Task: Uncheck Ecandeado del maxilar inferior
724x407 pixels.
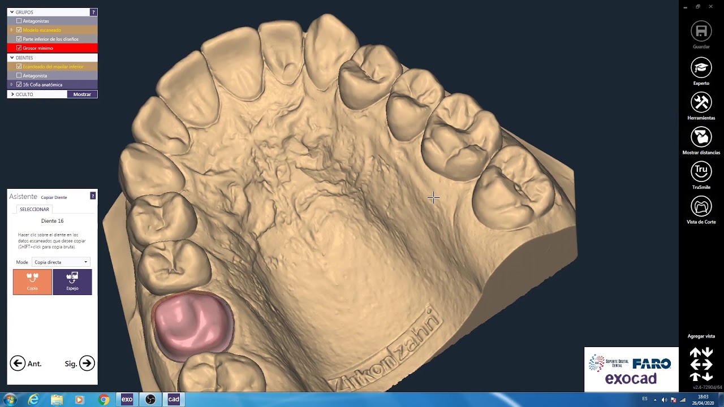Action: click(x=19, y=67)
